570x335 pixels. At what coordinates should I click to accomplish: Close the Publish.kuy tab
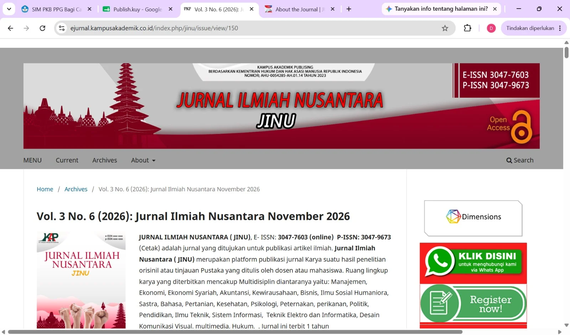tap(171, 9)
